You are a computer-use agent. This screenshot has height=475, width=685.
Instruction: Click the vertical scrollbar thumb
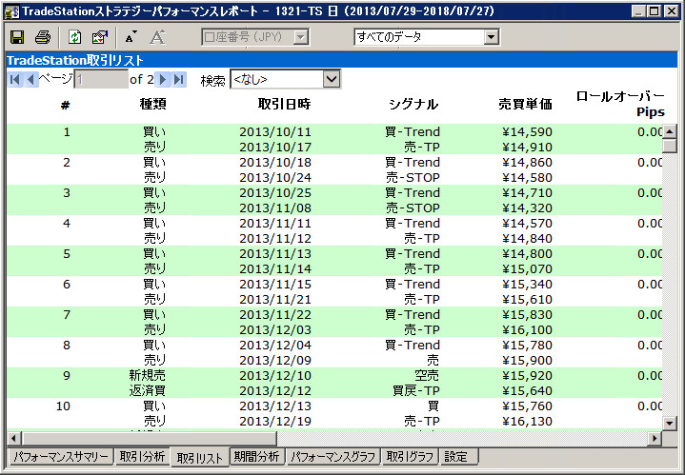click(669, 146)
